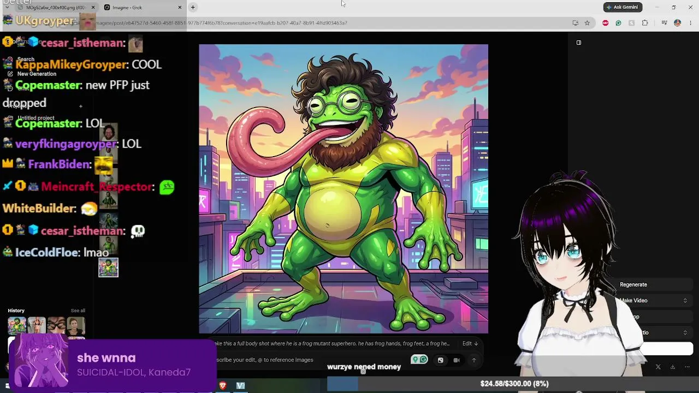Open the frog thumbnail under IceColdFloe's message
Viewport: 699px width, 393px height.
(x=108, y=267)
